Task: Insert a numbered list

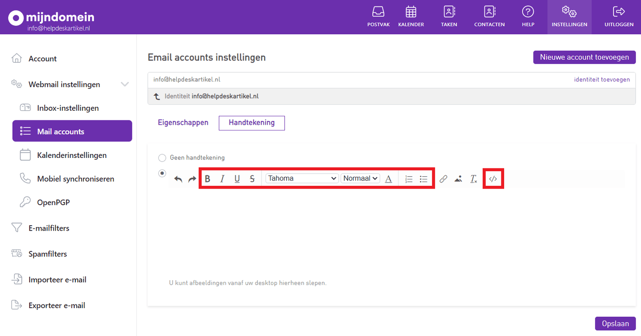Action: coord(409,179)
